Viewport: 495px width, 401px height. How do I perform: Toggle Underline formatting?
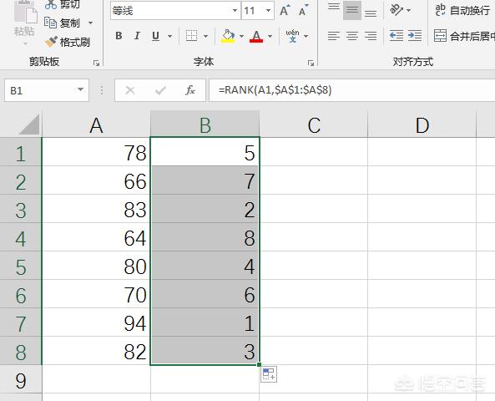coord(155,36)
